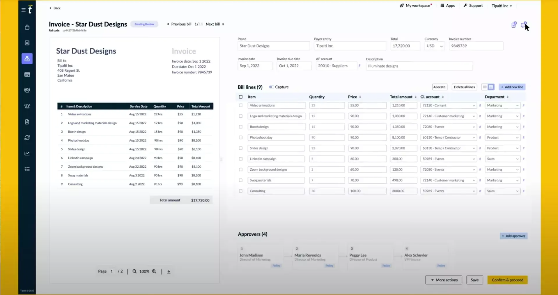Open the Tipalti Inc account menu

tap(502, 6)
